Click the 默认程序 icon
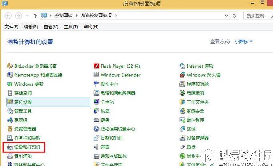The image size is (273, 166). tap(182, 120)
